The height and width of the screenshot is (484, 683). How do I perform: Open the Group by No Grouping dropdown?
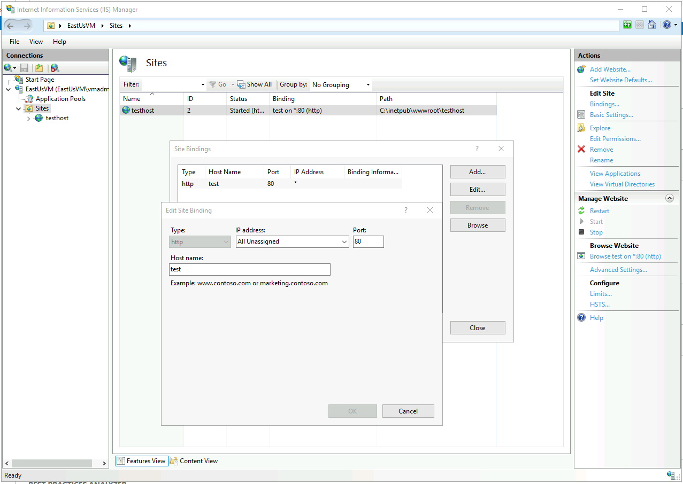click(x=340, y=84)
